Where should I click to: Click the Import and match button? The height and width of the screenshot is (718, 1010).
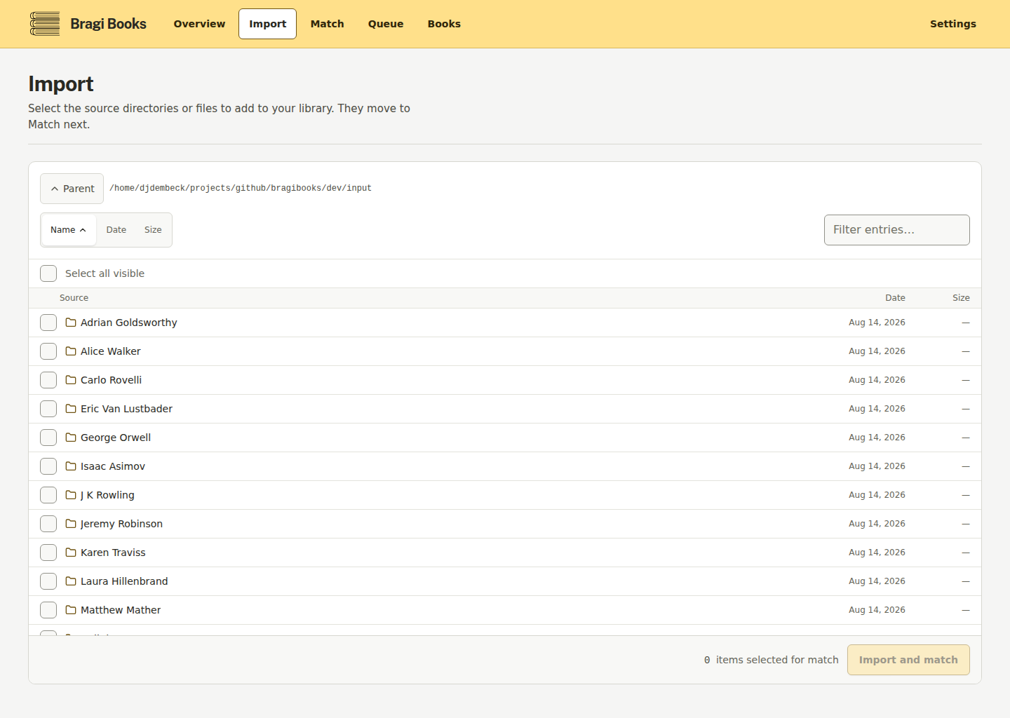point(908,660)
